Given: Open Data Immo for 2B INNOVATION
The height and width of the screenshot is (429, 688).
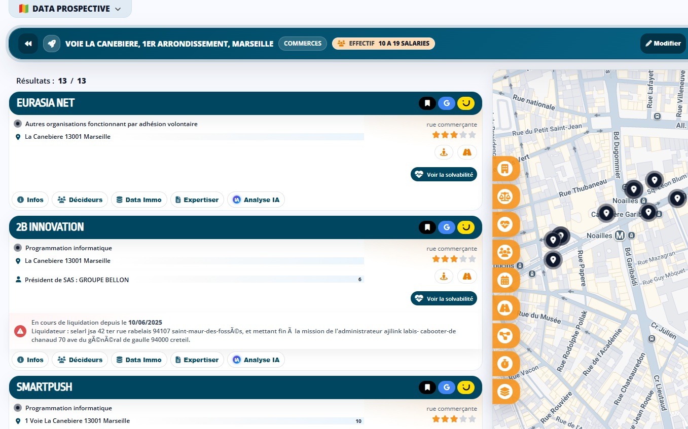Looking at the screenshot, I should pos(139,360).
